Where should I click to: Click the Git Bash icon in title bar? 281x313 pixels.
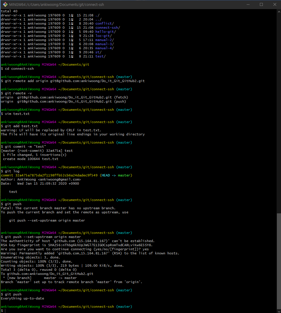[x=5, y=4]
